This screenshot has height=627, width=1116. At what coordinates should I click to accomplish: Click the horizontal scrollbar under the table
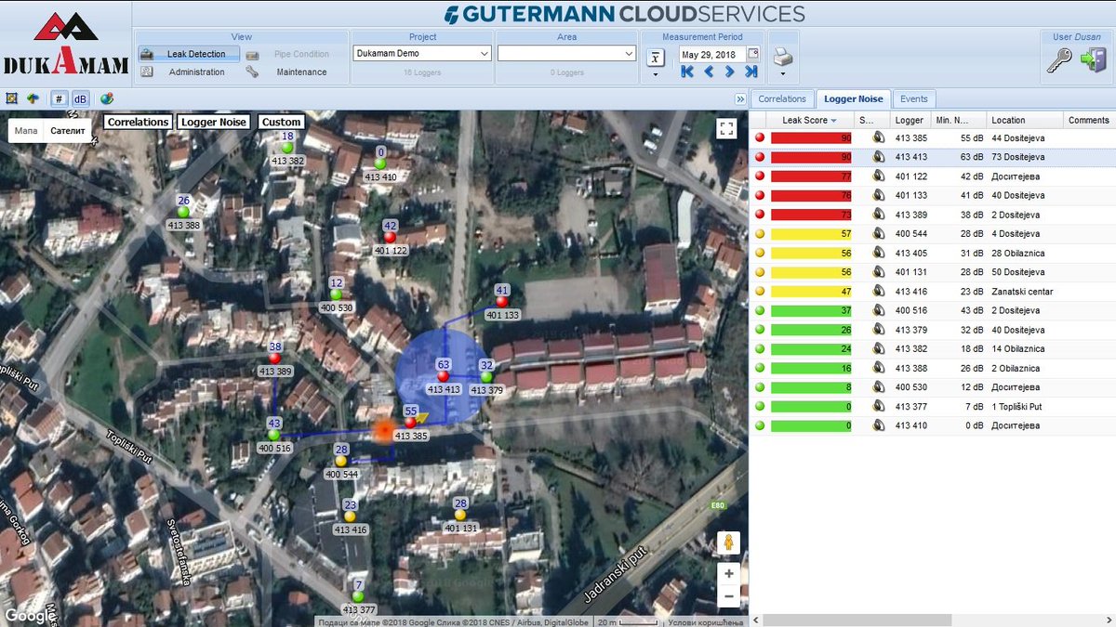[857, 619]
